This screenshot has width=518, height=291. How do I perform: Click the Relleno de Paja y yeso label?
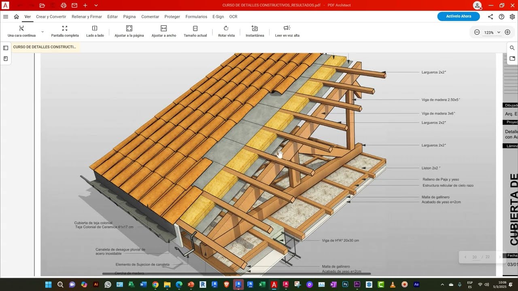pos(441,179)
